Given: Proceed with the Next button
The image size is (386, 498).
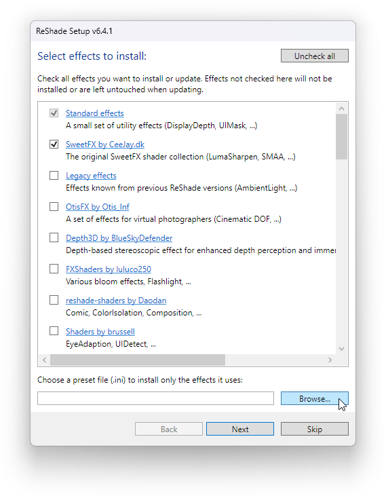Looking at the screenshot, I should [x=240, y=429].
